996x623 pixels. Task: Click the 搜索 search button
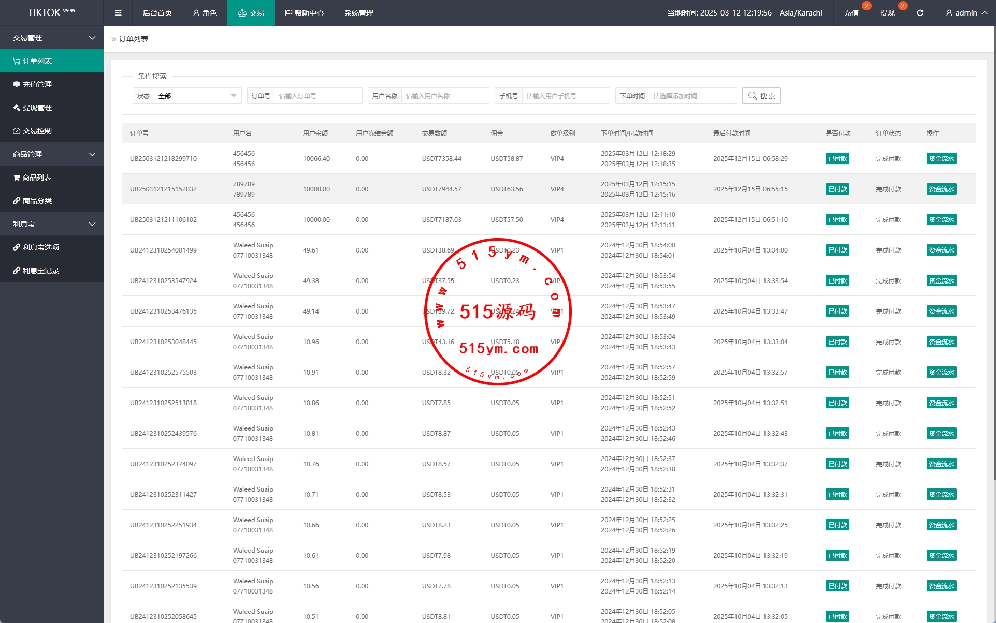point(761,96)
